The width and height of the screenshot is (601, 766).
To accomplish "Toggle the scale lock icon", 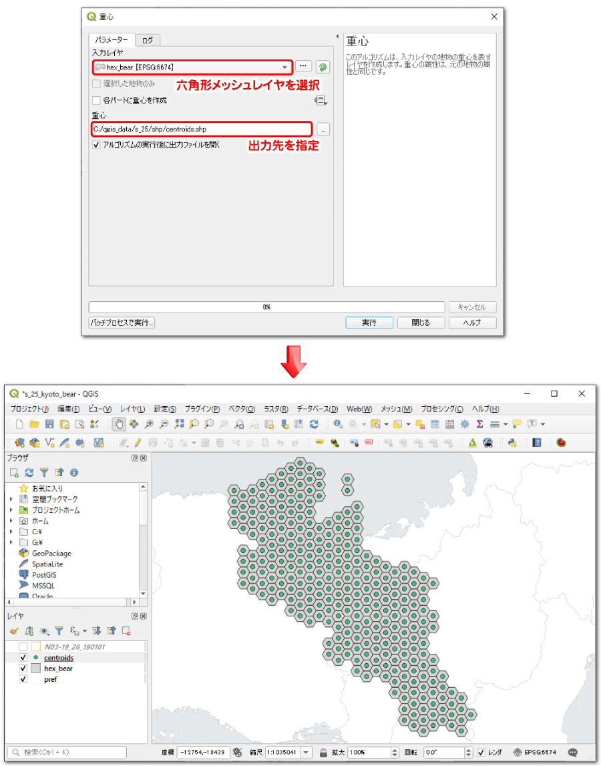I will (323, 753).
